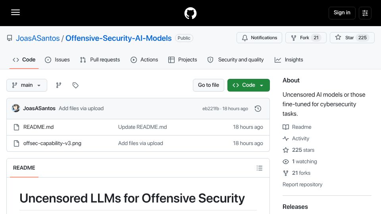
Task: Expand the green Code dropdown
Action: pos(248,85)
